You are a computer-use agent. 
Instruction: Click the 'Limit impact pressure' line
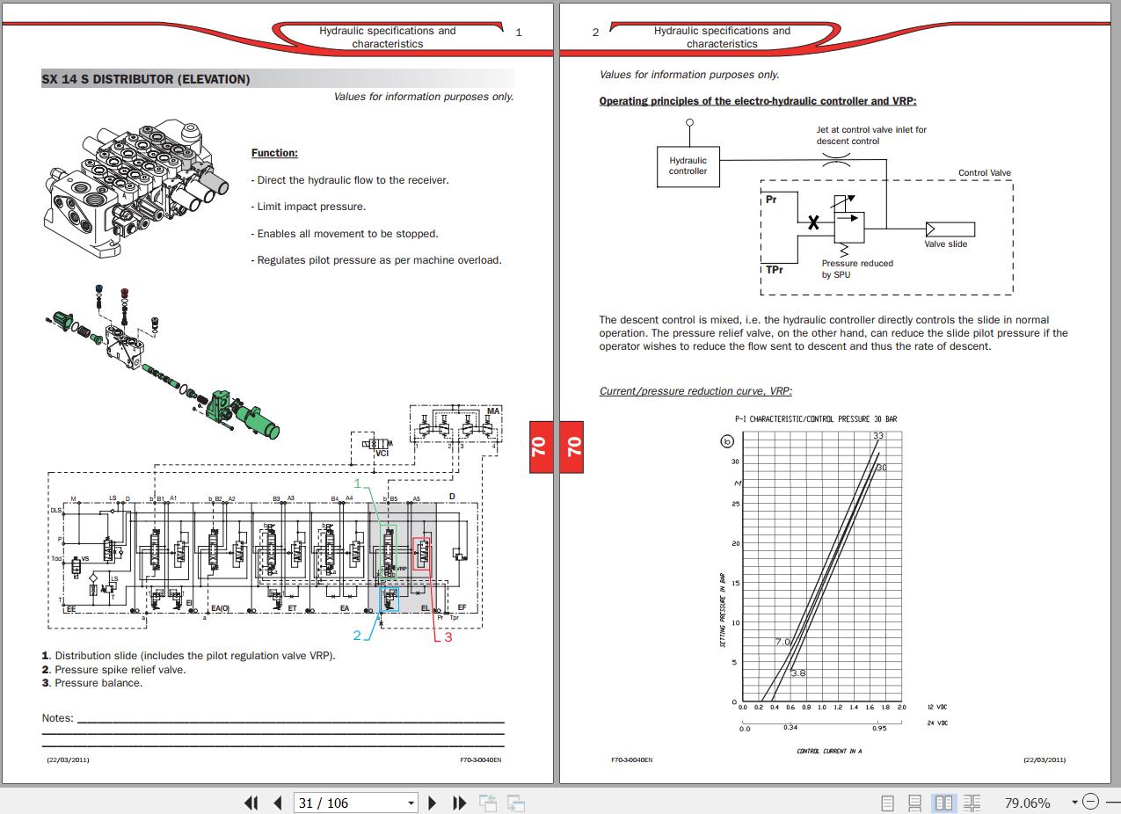coord(308,207)
